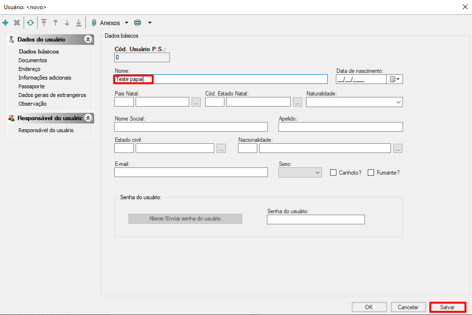This screenshot has height=315, width=472.
Task: Collapse the Dados do usuário section
Action: coord(88,40)
